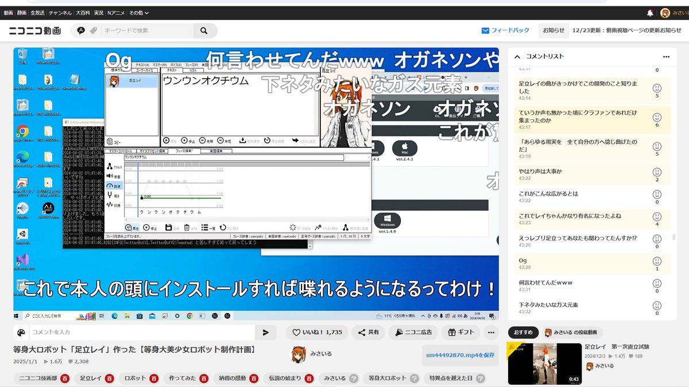689x387 pixels.
Task: Like the comment これがこんな広がるとは
Action: 657,194
